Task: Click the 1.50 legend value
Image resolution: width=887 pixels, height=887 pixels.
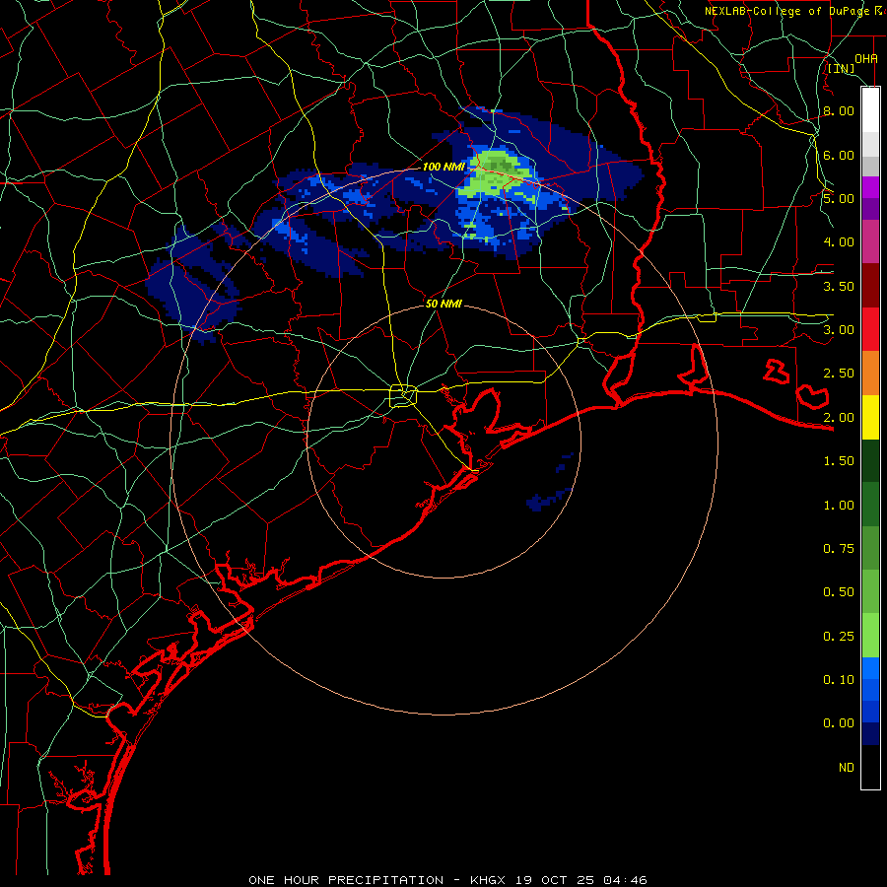Action: pos(839,461)
